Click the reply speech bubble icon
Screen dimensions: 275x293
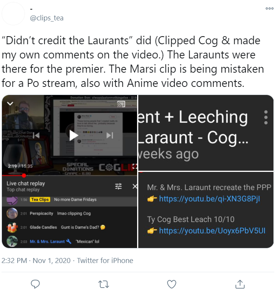(35, 284)
